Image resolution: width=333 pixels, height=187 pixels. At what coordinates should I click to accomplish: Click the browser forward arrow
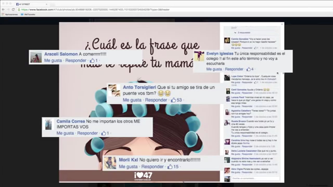[x=8, y=9]
